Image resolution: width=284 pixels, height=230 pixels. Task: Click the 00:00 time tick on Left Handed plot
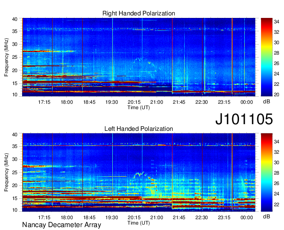coord(246,217)
